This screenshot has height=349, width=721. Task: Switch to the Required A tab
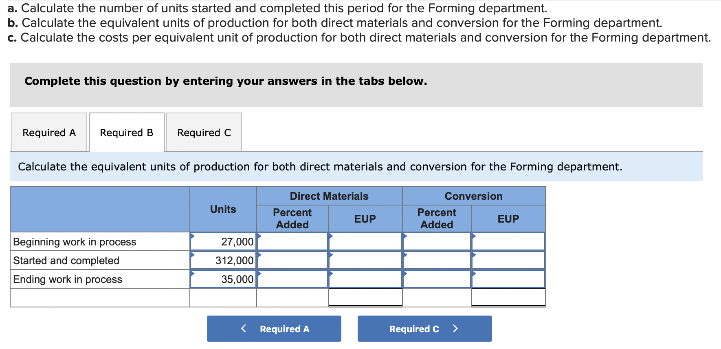49,133
